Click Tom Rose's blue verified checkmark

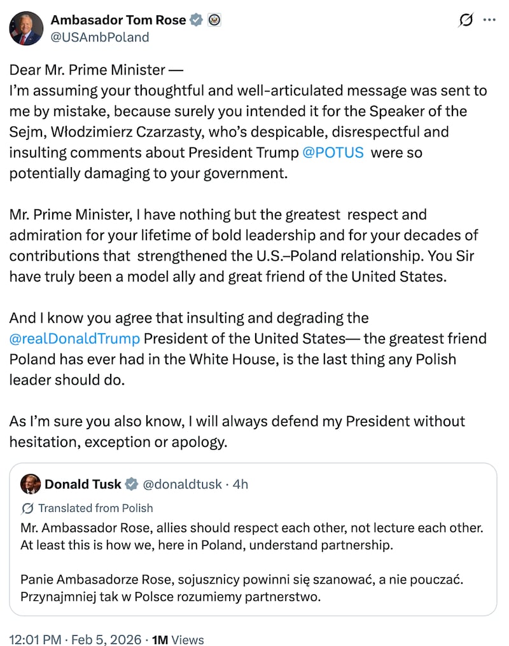(197, 20)
